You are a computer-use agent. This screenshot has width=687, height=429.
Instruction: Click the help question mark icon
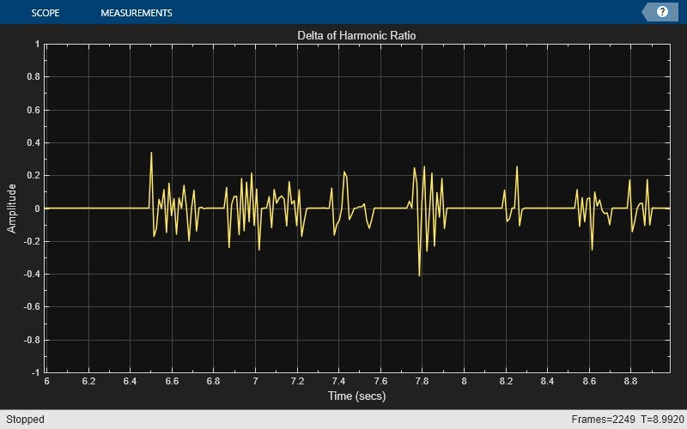click(x=662, y=12)
